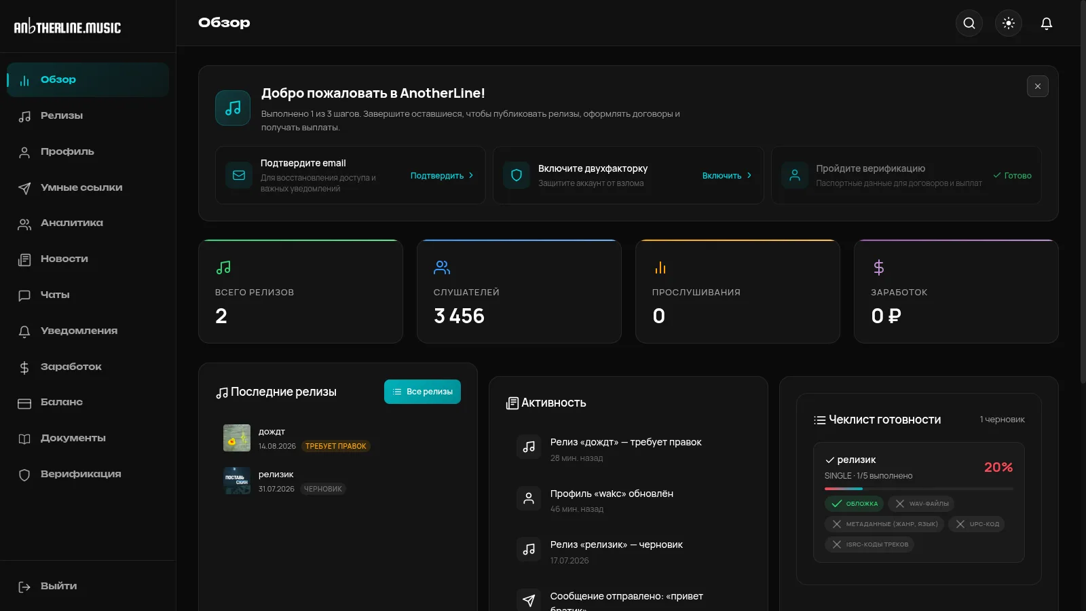1086x611 pixels.
Task: Click the AnotherLine.Music logo
Action: [68, 26]
